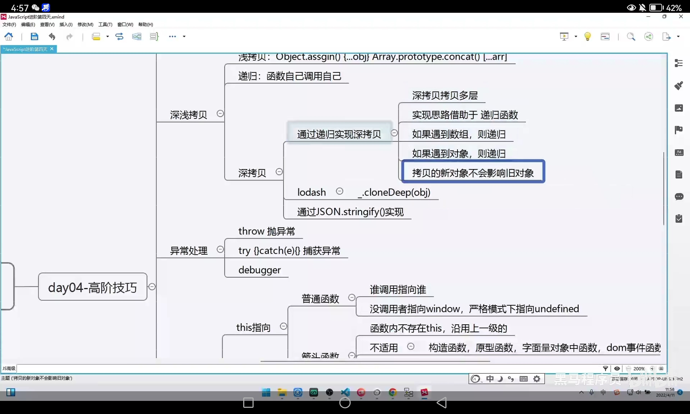Click the Undo arrow icon
Image resolution: width=690 pixels, height=414 pixels.
(52, 37)
